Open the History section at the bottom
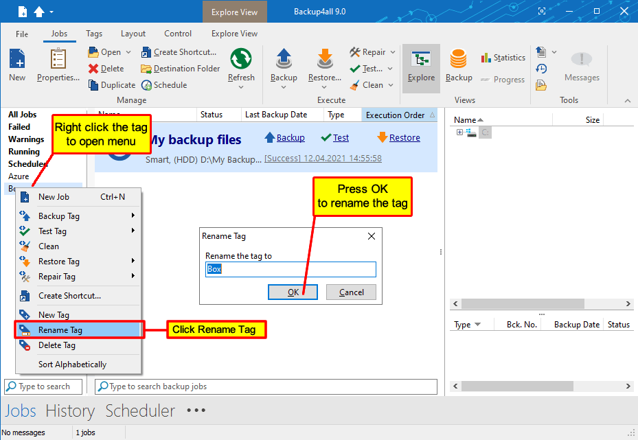Image resolution: width=638 pixels, height=440 pixels. click(x=70, y=410)
